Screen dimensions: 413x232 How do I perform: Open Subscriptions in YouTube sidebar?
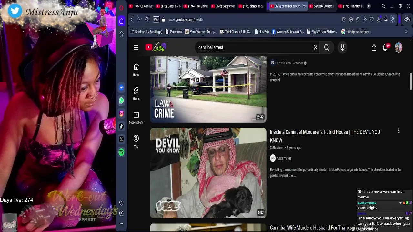pyautogui.click(x=136, y=117)
